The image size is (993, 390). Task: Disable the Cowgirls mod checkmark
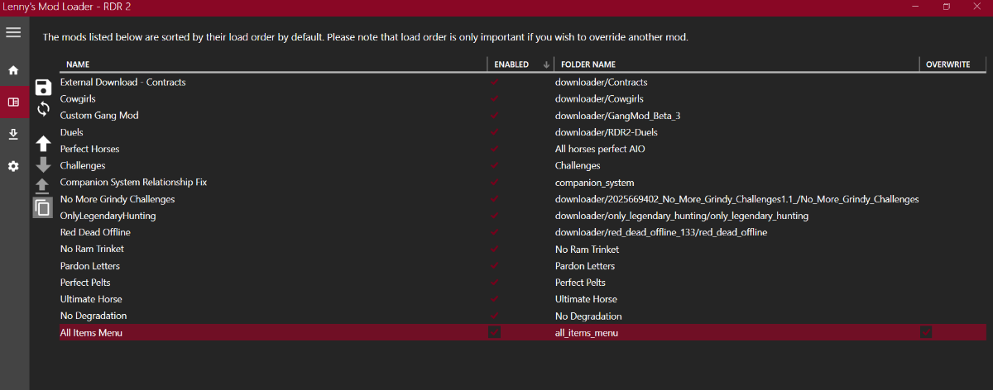[495, 99]
